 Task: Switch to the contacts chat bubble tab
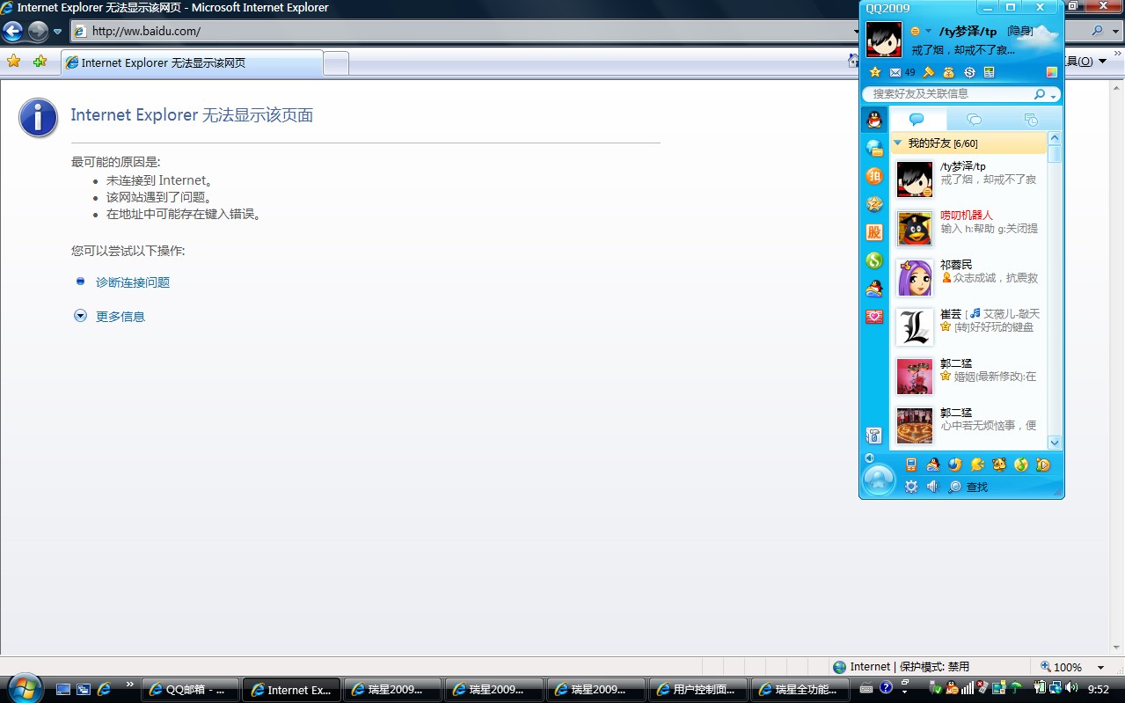pyautogui.click(x=917, y=120)
